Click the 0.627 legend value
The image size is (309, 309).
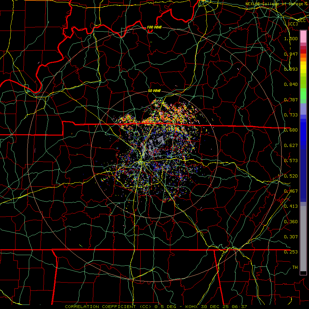(291, 145)
